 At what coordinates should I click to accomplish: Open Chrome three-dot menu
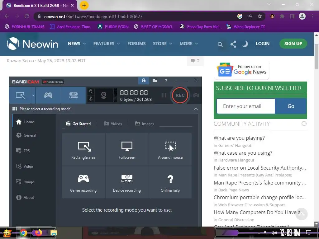312,16
